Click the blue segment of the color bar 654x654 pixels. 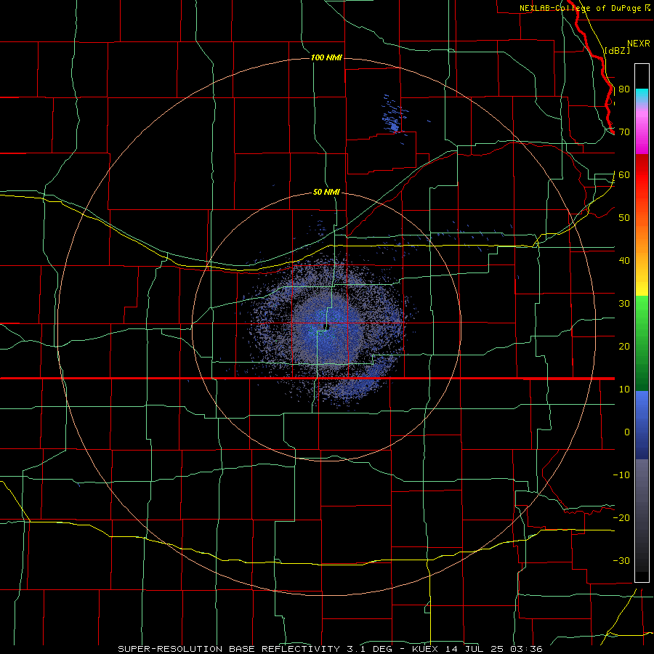point(642,424)
